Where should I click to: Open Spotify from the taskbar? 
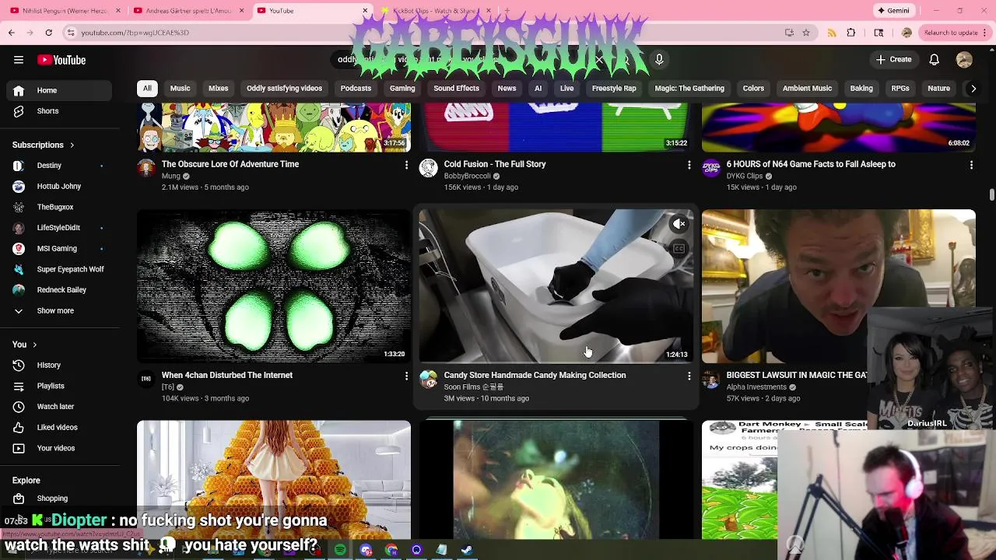(340, 550)
